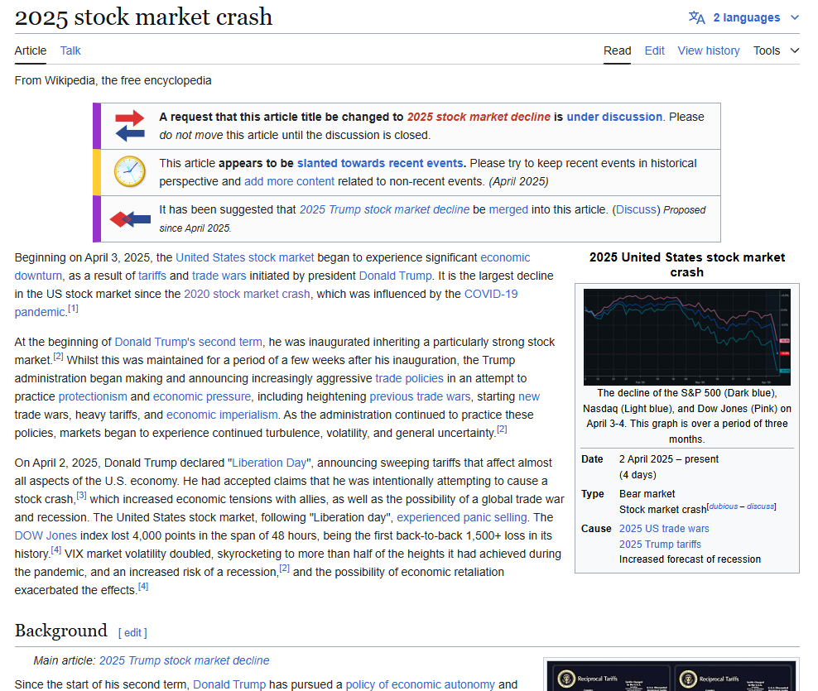The image size is (818, 691).
Task: Select the Article tab
Action: point(31,50)
